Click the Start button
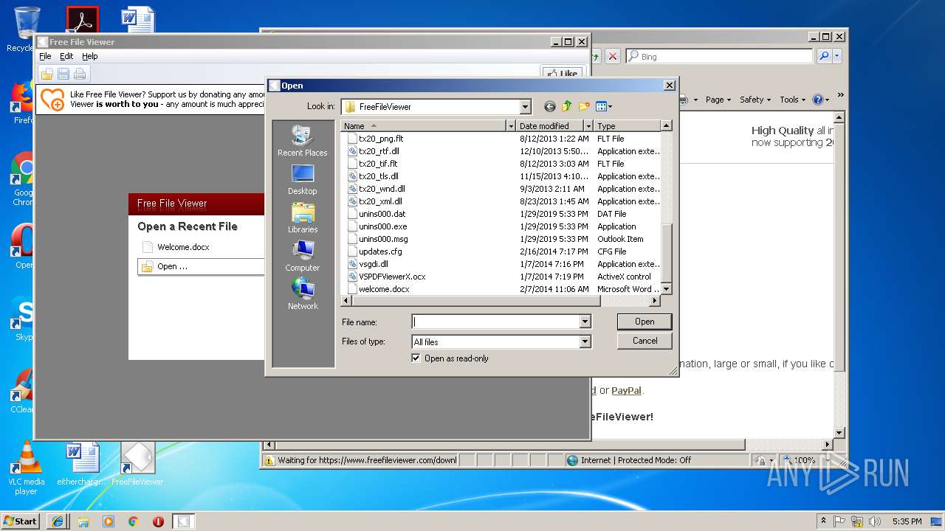945x531 pixels. (x=20, y=521)
